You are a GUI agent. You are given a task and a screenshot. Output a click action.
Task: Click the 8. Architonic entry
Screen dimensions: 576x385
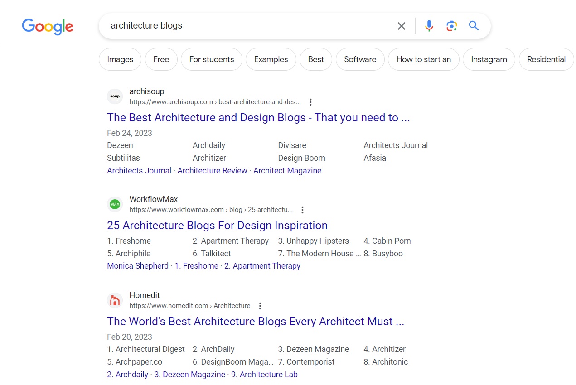[386, 362]
